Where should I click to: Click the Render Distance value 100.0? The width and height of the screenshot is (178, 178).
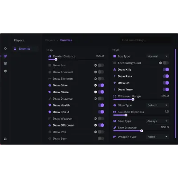pyautogui.click(x=100, y=56)
